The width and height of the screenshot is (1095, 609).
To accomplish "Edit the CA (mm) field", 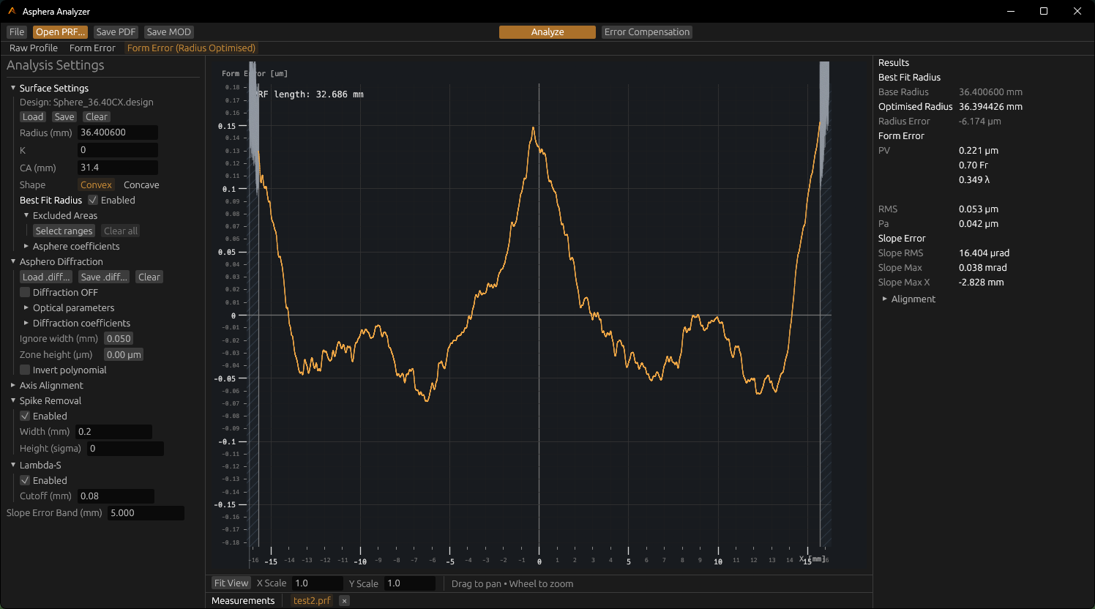I will [x=117, y=168].
